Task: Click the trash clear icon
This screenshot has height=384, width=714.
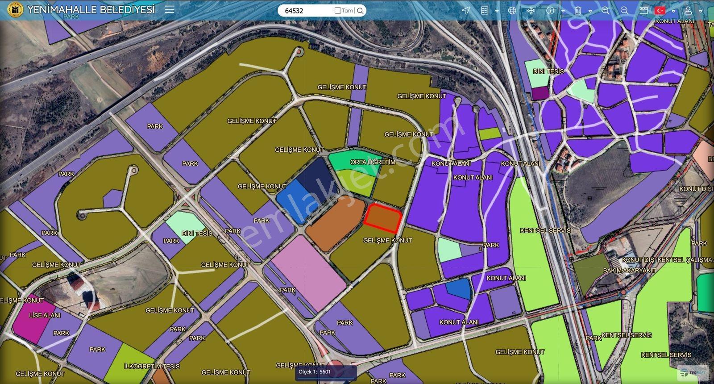Action: click(x=578, y=10)
